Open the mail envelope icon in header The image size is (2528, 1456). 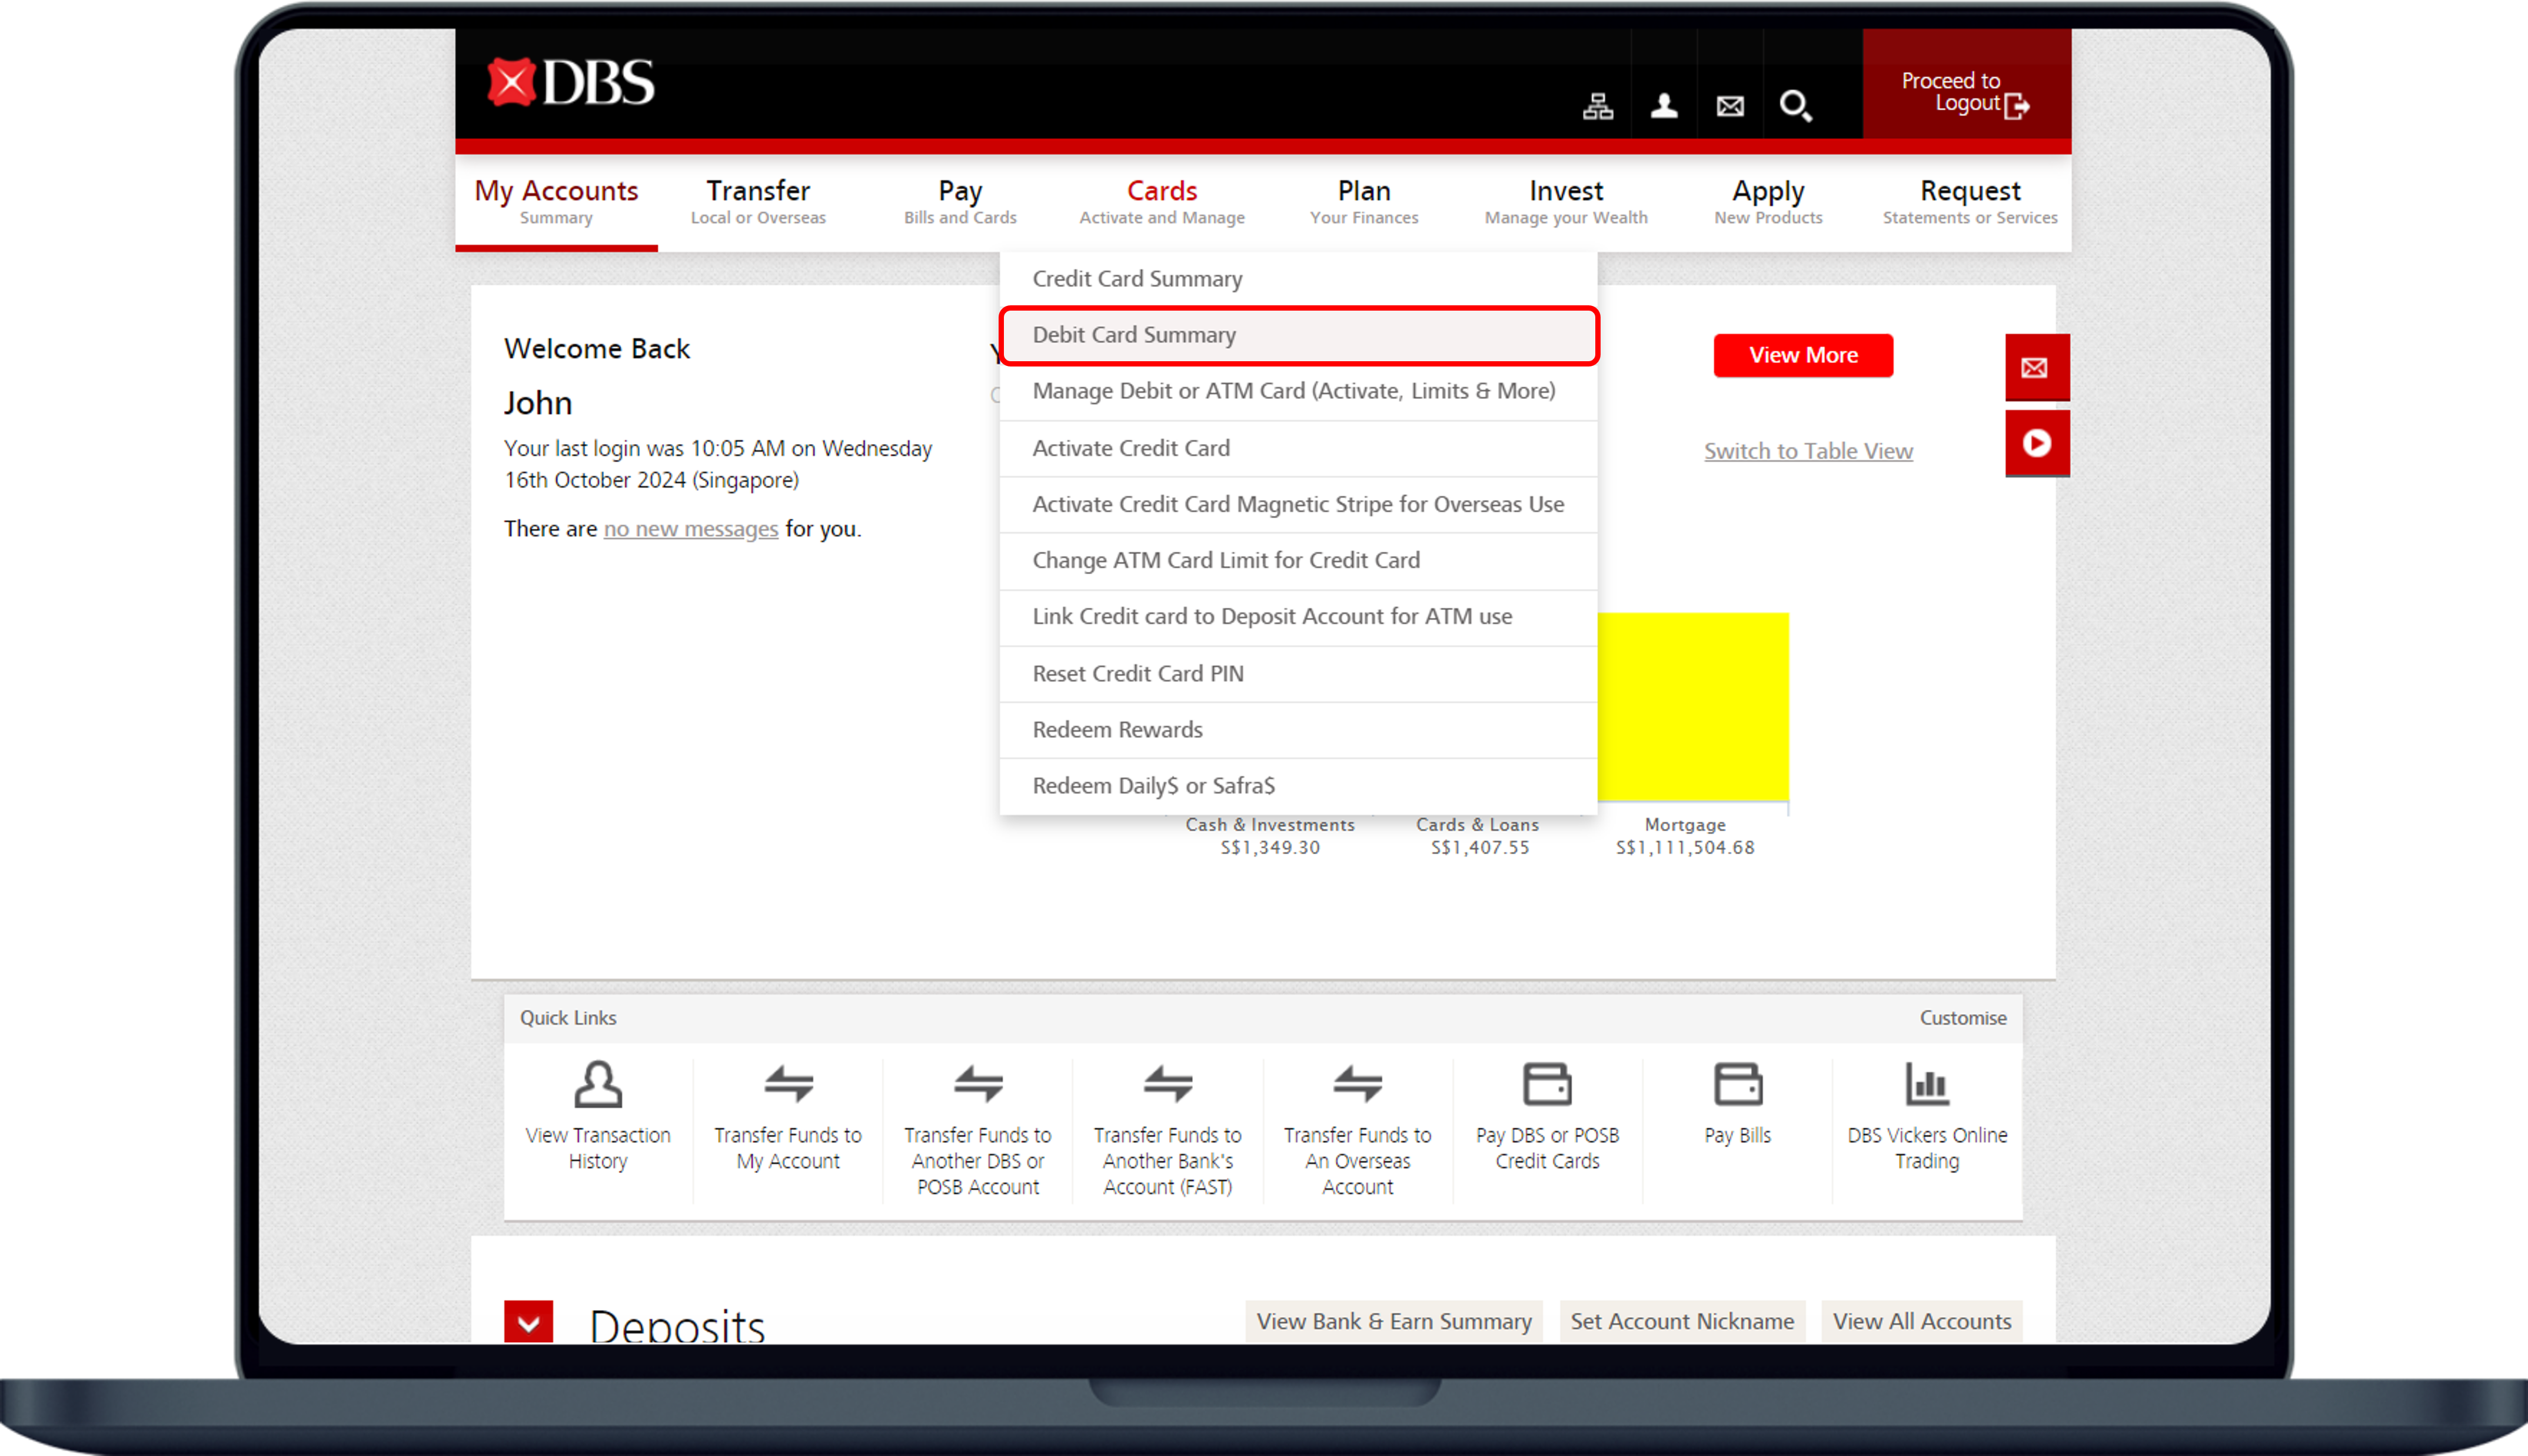[x=1730, y=105]
